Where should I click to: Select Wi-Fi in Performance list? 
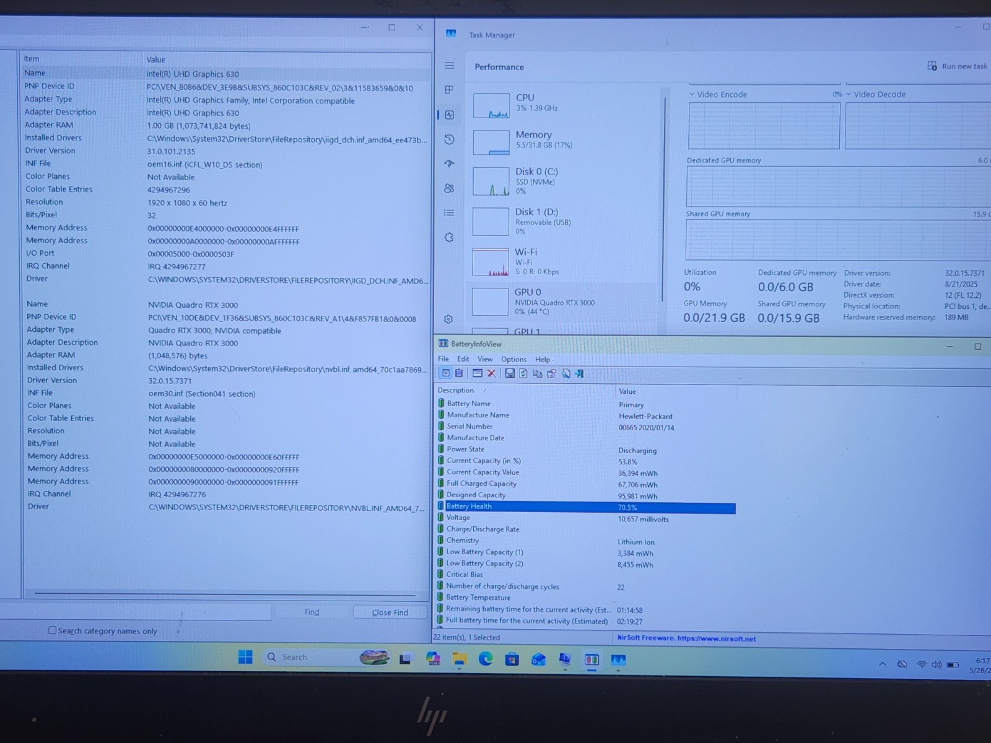(564, 261)
